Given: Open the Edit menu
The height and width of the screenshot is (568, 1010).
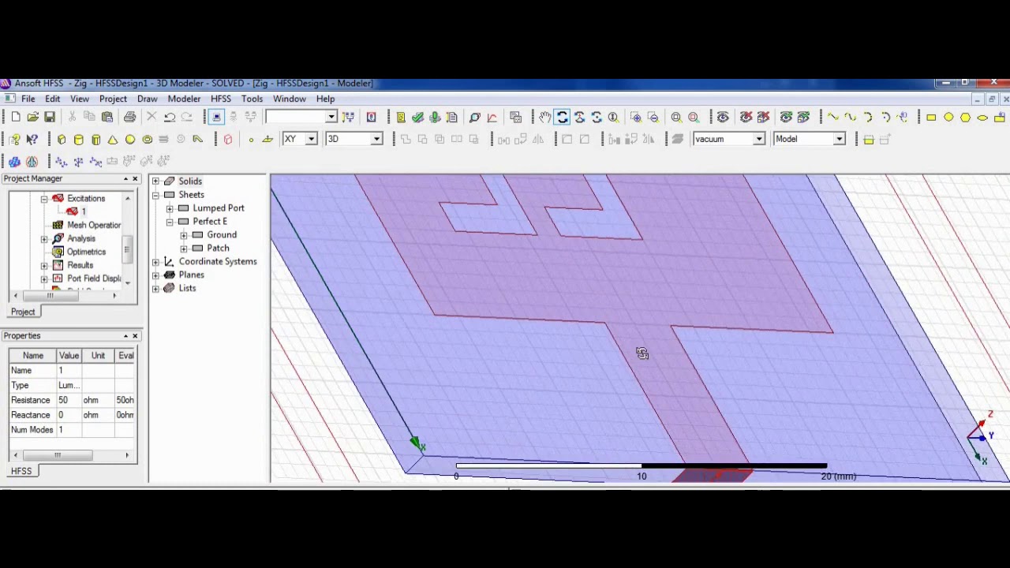Looking at the screenshot, I should [x=52, y=99].
